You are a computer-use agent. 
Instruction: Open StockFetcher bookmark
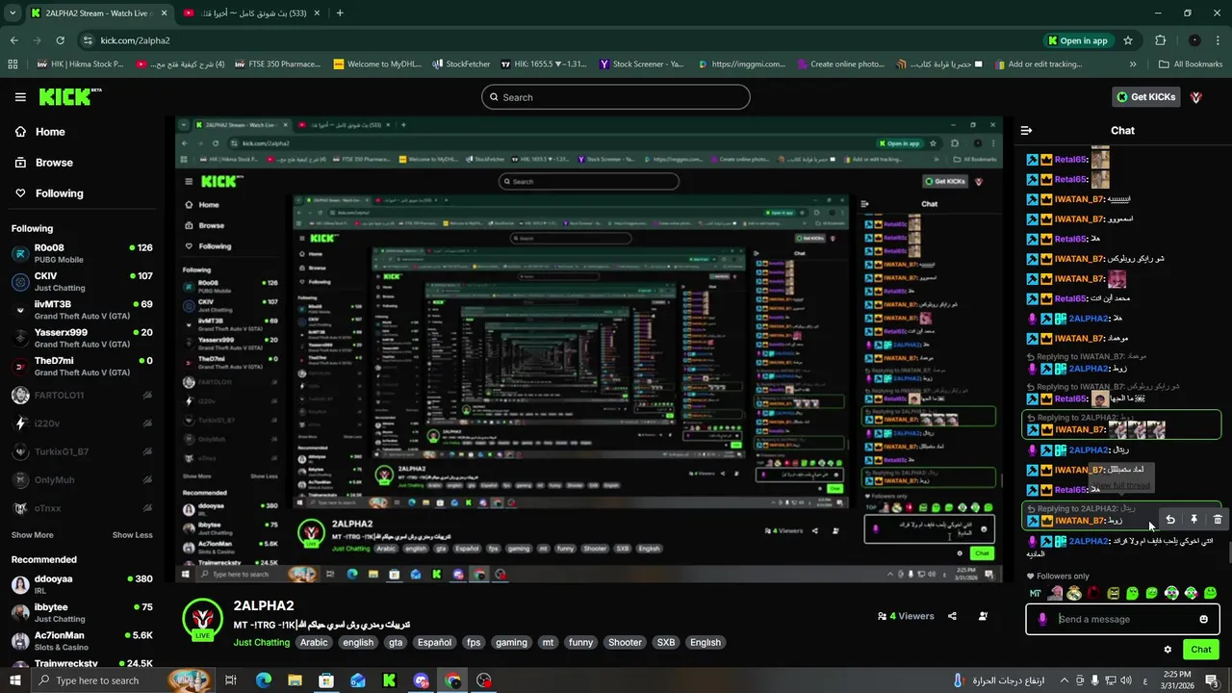pos(461,64)
